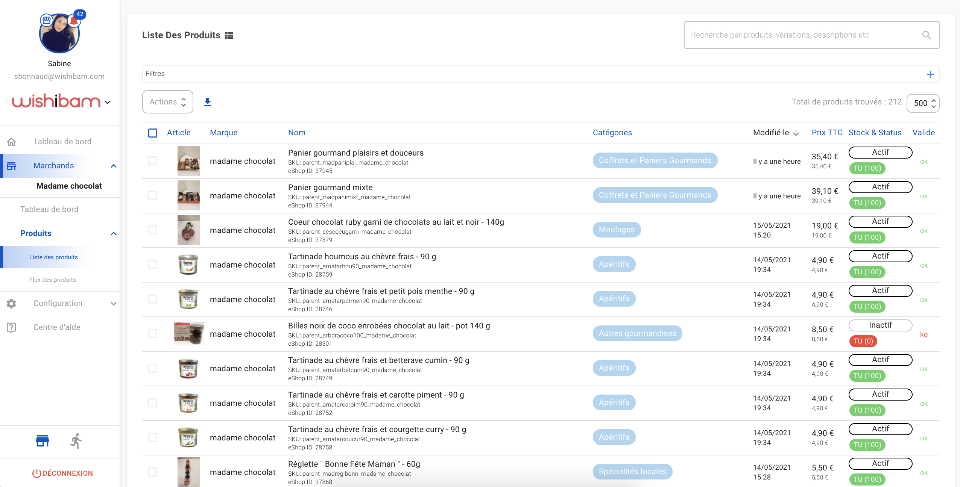Click the red TU (0) stock badge

[x=863, y=341]
